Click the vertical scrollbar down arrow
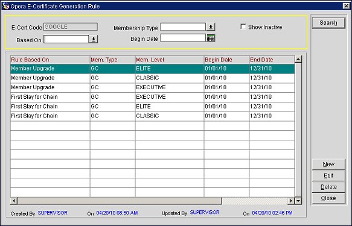Viewport: 352px width, 226px height. [x=298, y=201]
